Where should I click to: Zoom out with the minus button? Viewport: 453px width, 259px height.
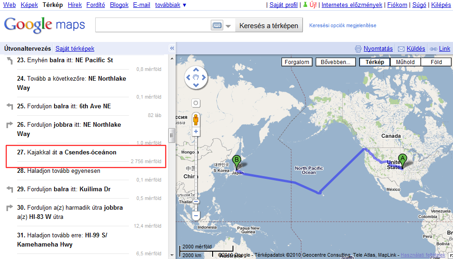pyautogui.click(x=196, y=216)
